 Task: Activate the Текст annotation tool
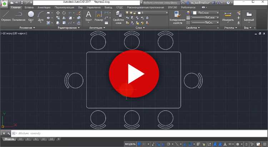[89, 16]
